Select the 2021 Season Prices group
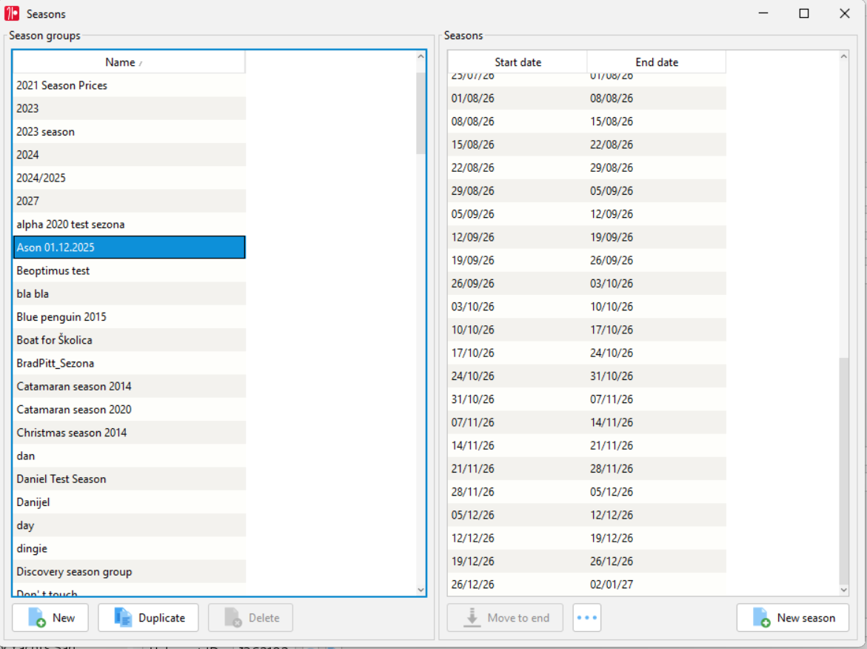 (129, 85)
